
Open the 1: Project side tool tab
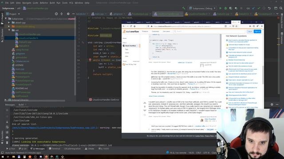tap(2, 19)
